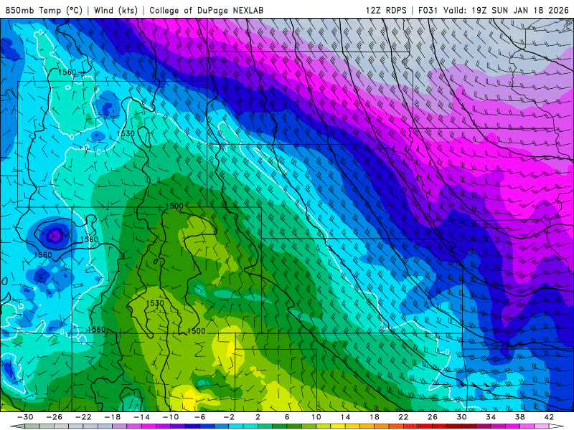Click the 2 value on the temperature legend
The height and width of the screenshot is (430, 574).
point(258,417)
